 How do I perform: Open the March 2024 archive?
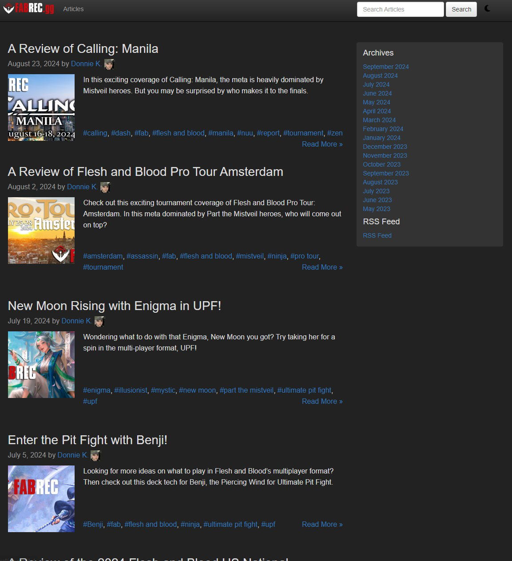pos(379,120)
